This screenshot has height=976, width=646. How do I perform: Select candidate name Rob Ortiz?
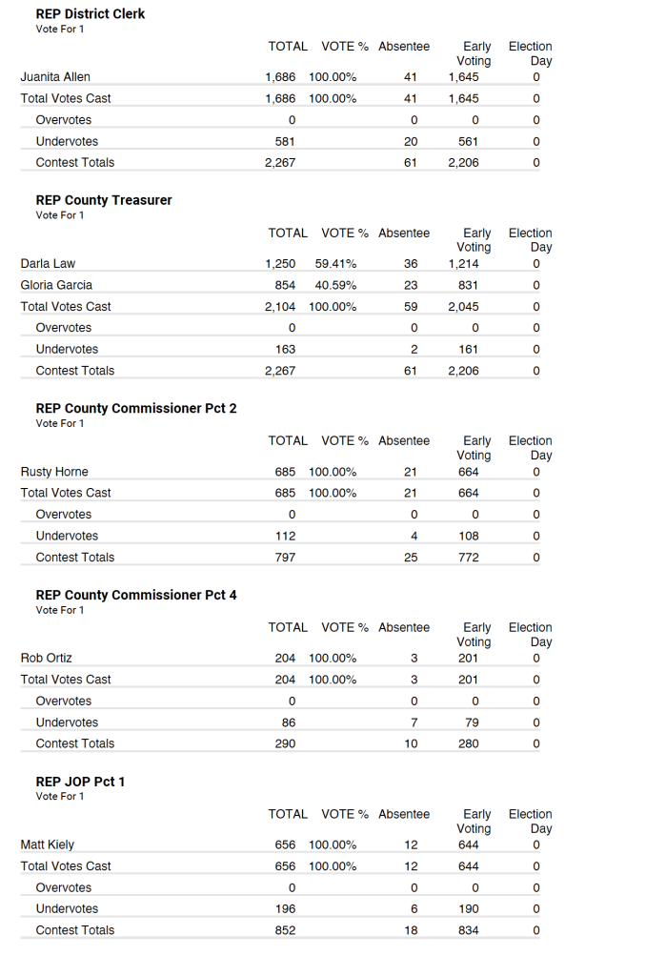click(46, 659)
